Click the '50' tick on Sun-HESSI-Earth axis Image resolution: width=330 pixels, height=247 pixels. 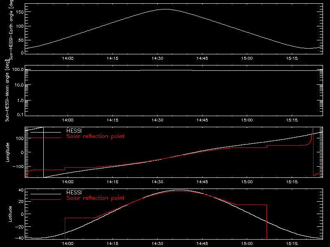click(x=21, y=40)
